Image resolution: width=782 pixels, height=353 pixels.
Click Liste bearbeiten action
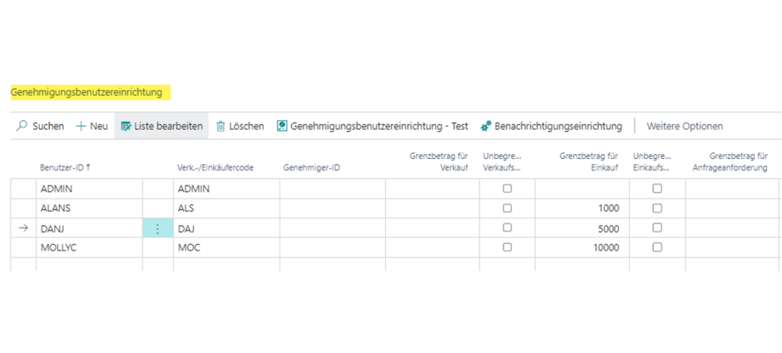coord(161,126)
